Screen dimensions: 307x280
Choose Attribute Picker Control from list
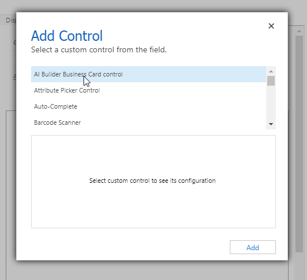click(x=149, y=90)
